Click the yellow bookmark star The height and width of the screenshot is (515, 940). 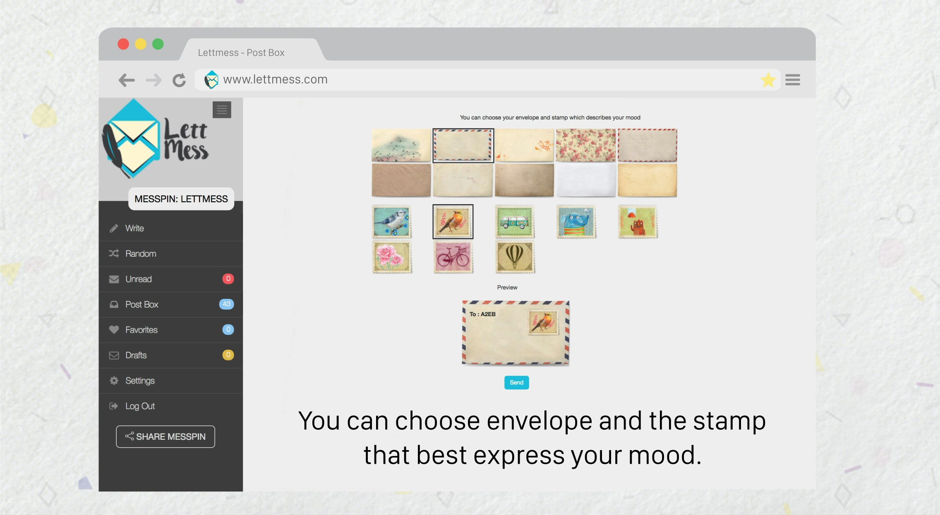click(768, 80)
